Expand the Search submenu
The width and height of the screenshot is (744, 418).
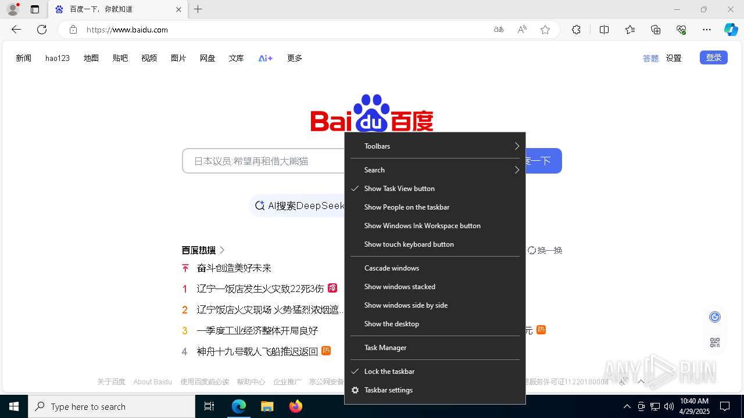(x=435, y=170)
